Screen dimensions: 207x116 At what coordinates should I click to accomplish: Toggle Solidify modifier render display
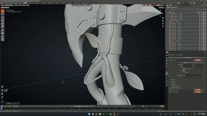coord(200,60)
